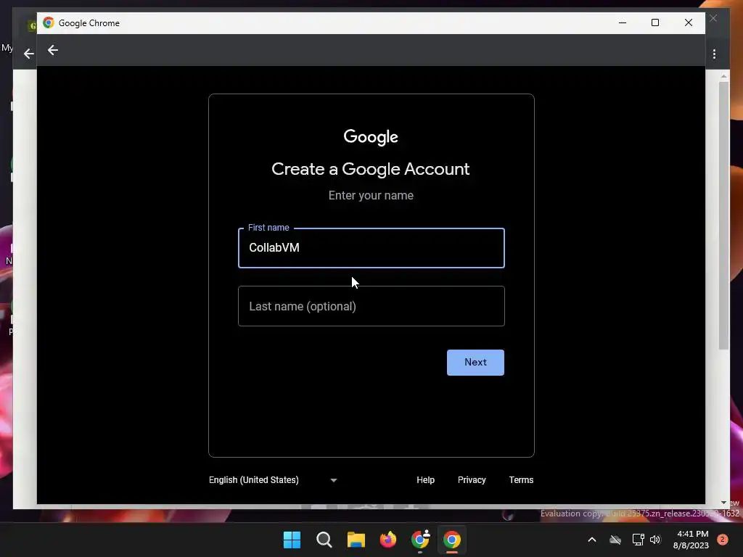Click the OneDrive tray icon
743x557 pixels.
coord(615,540)
